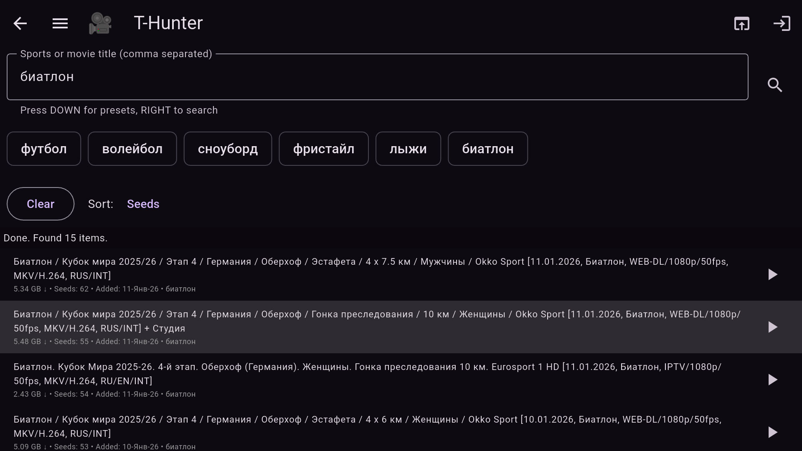Select the футбол preset

pyautogui.click(x=44, y=149)
